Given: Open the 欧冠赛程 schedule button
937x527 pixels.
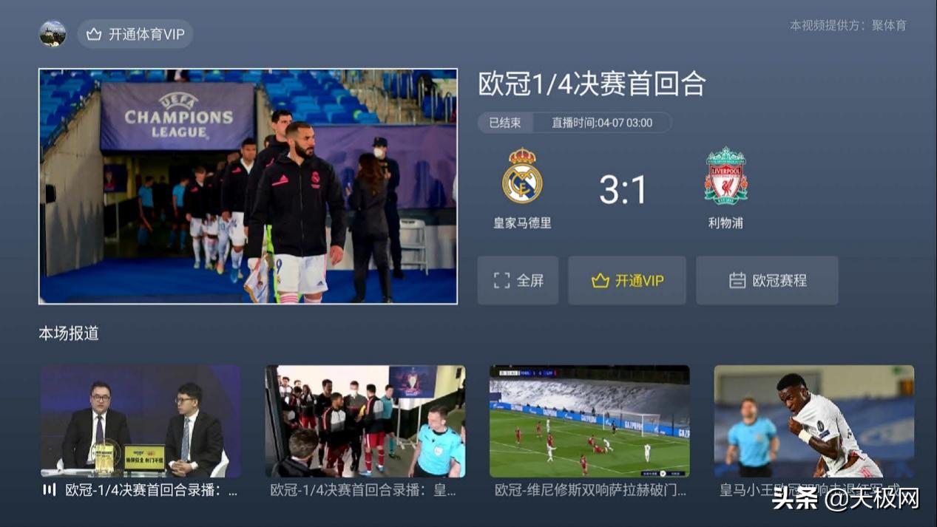Looking at the screenshot, I should tap(767, 280).
